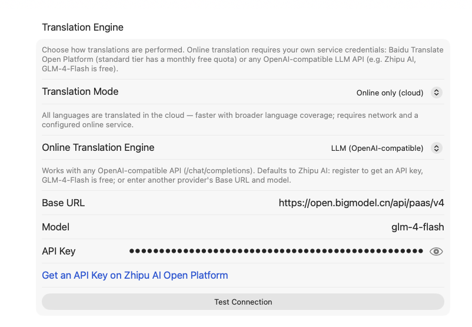Click the Model field glm-4-flash
This screenshot has height=327, width=472.
pyautogui.click(x=417, y=227)
